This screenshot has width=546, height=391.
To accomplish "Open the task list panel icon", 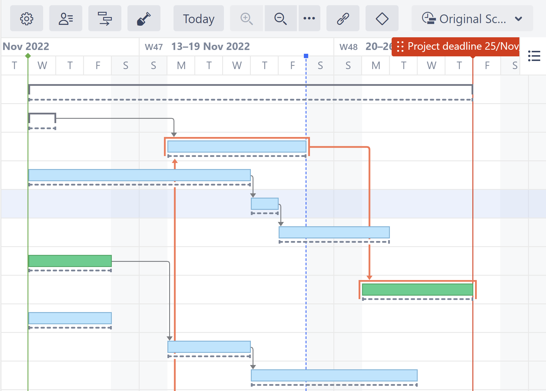I will pos(534,56).
